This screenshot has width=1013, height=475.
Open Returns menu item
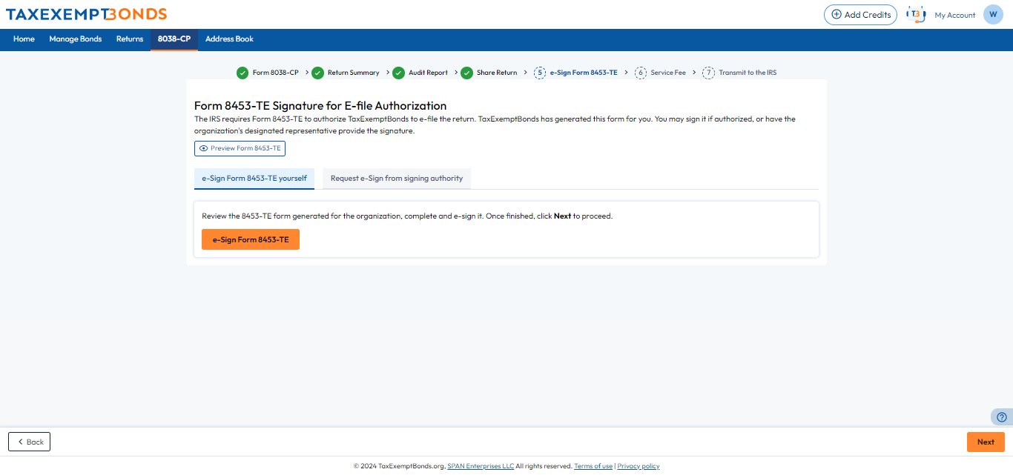point(130,39)
